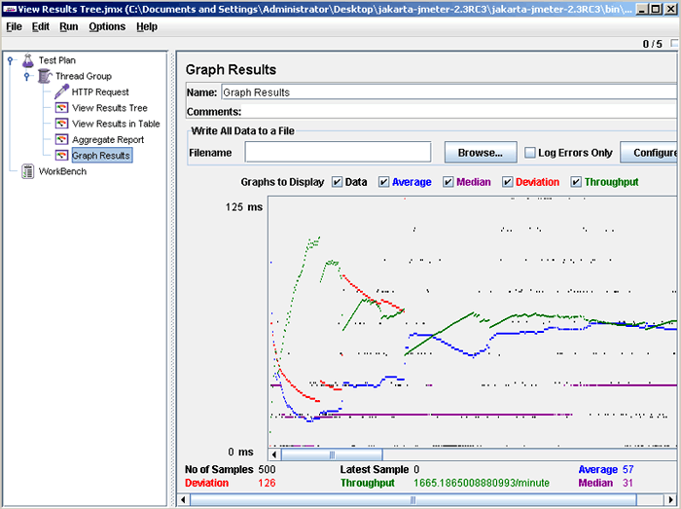Click the WorkBench clipboard icon
The height and width of the screenshot is (509, 681).
(x=27, y=171)
